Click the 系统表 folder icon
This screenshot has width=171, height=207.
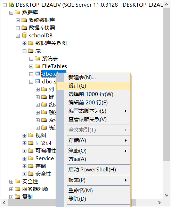click(x=37, y=59)
